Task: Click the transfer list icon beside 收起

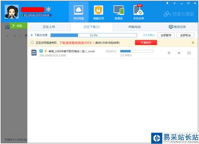Action: [x=7, y=27]
